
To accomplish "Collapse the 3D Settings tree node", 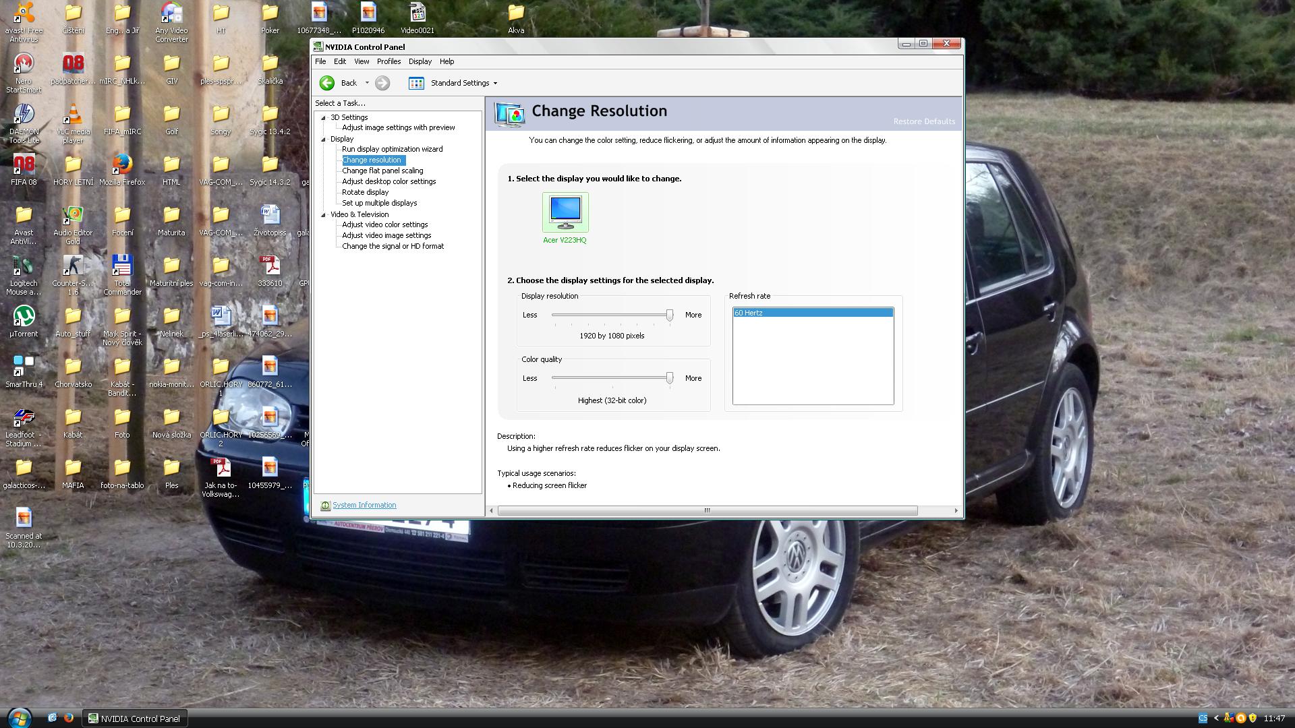I will (323, 118).
